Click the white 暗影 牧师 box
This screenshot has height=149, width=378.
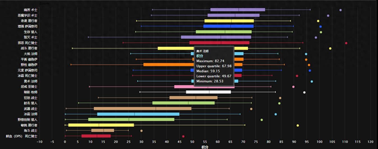tap(208, 92)
